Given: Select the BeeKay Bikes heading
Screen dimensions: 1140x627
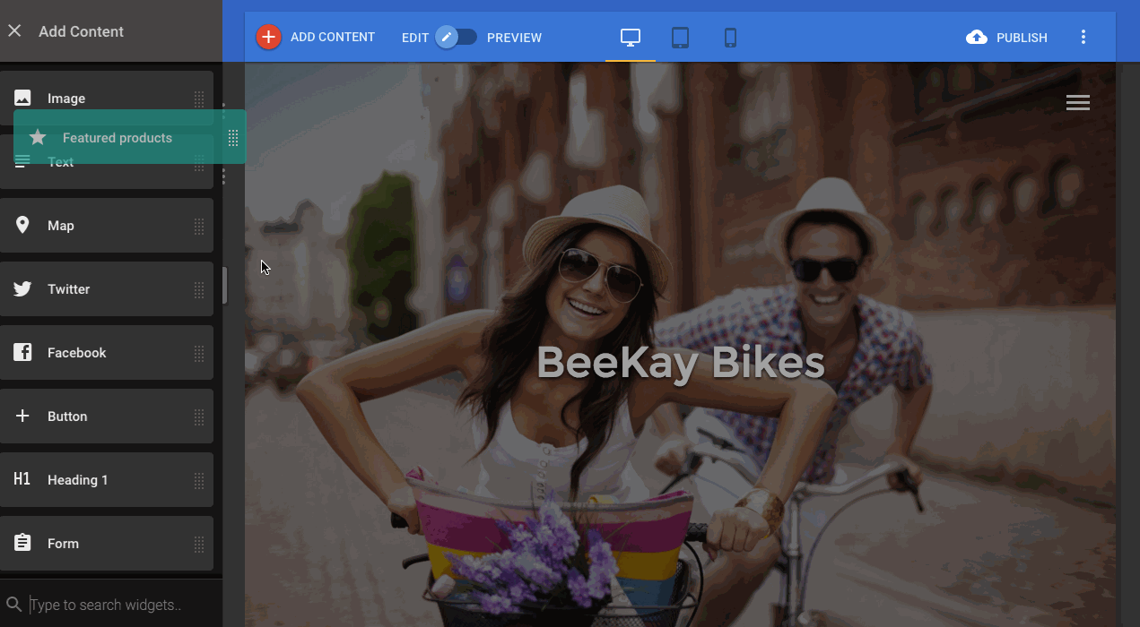Looking at the screenshot, I should click(680, 363).
